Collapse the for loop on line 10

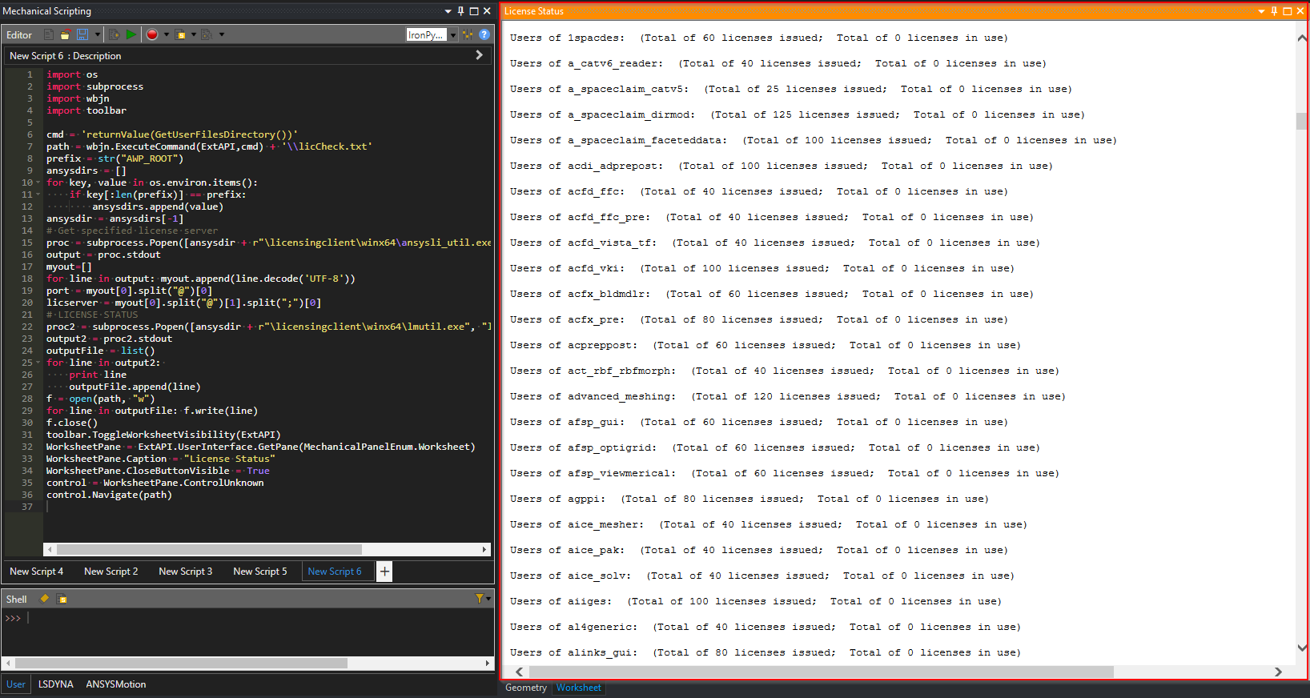[38, 183]
